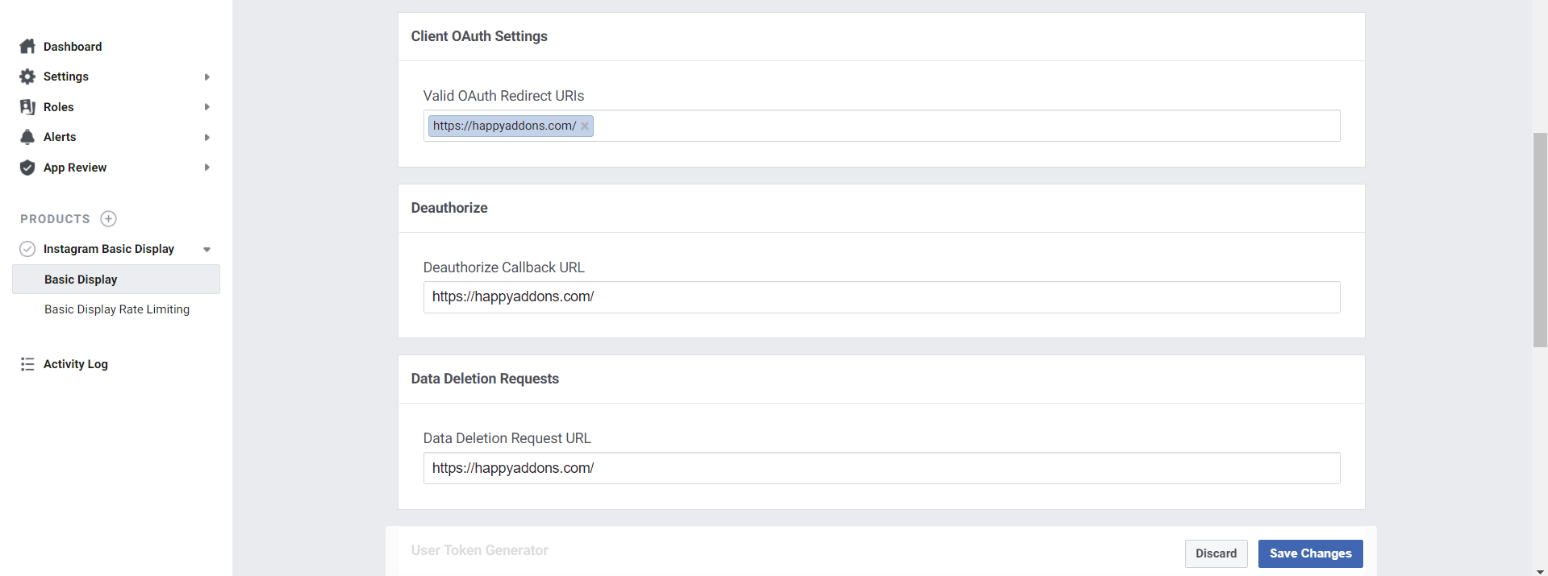
Task: Click the App Review shield icon
Action: pyautogui.click(x=27, y=168)
